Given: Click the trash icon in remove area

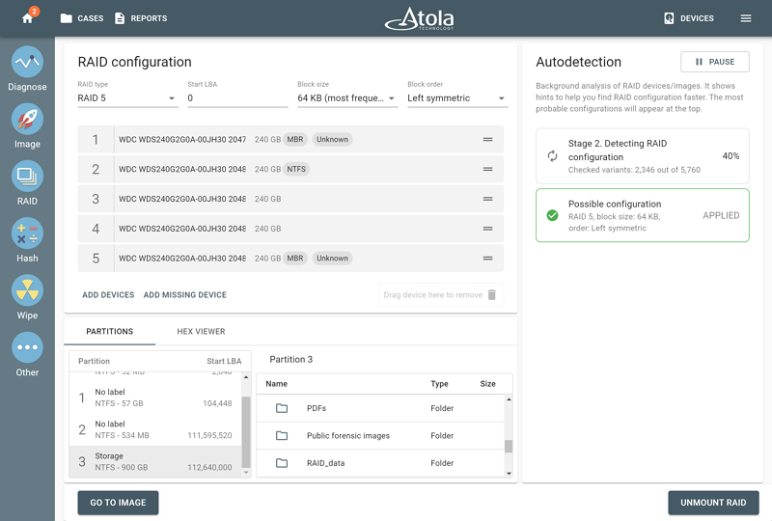Looking at the screenshot, I should 492,294.
